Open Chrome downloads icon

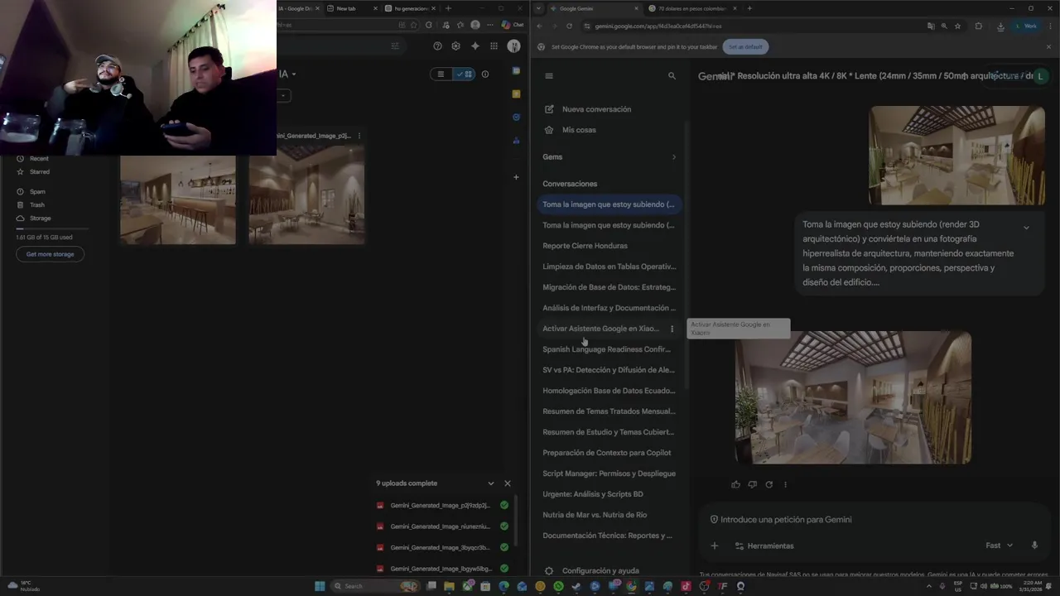[1000, 26]
